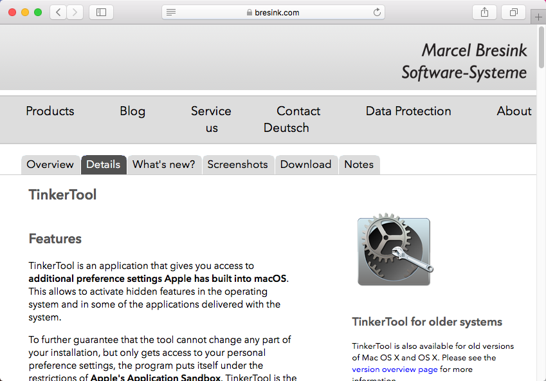546x381 pixels.
Task: Open a new tab with plus button
Action: [x=538, y=17]
